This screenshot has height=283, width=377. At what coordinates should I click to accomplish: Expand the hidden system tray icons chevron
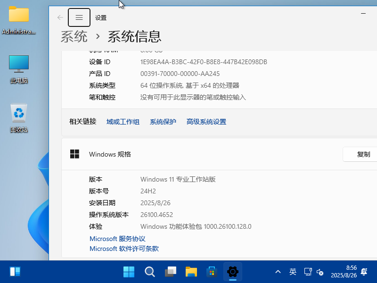tap(278, 272)
